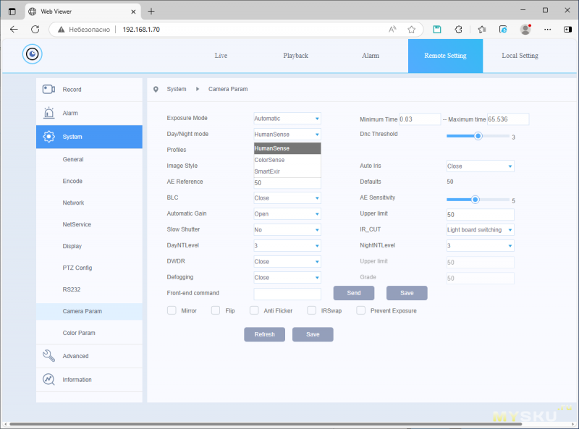Click the location pin icon in breadcrumb

tap(156, 89)
